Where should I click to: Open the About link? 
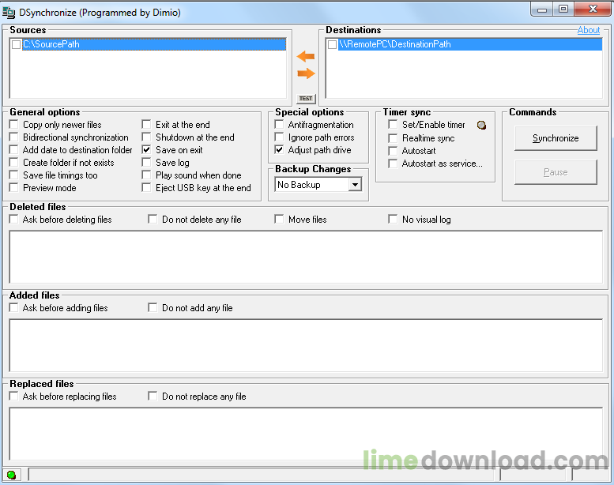589,30
